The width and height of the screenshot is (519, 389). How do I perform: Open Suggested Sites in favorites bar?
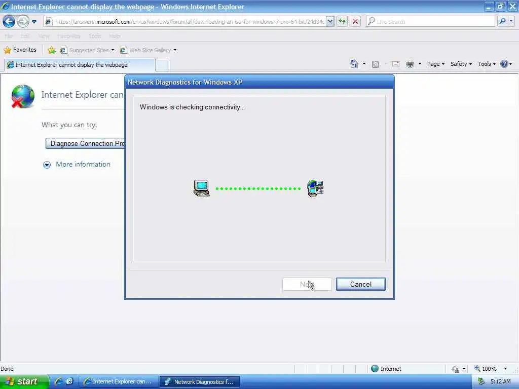tap(87, 50)
